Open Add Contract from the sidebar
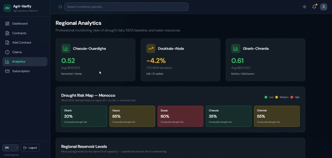 coord(25,42)
